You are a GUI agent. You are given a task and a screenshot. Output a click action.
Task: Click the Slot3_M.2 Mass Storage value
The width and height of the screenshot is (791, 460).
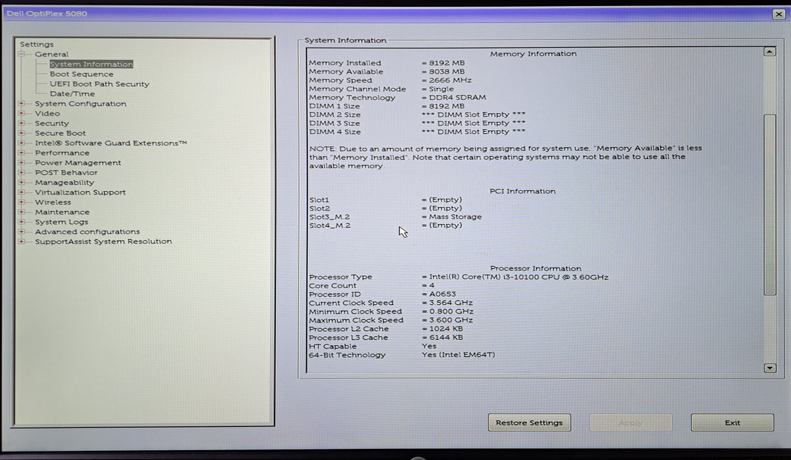pos(451,217)
